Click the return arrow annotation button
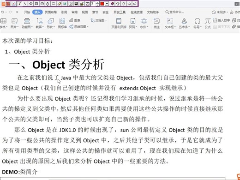240x180 pixels. tap(129, 4)
